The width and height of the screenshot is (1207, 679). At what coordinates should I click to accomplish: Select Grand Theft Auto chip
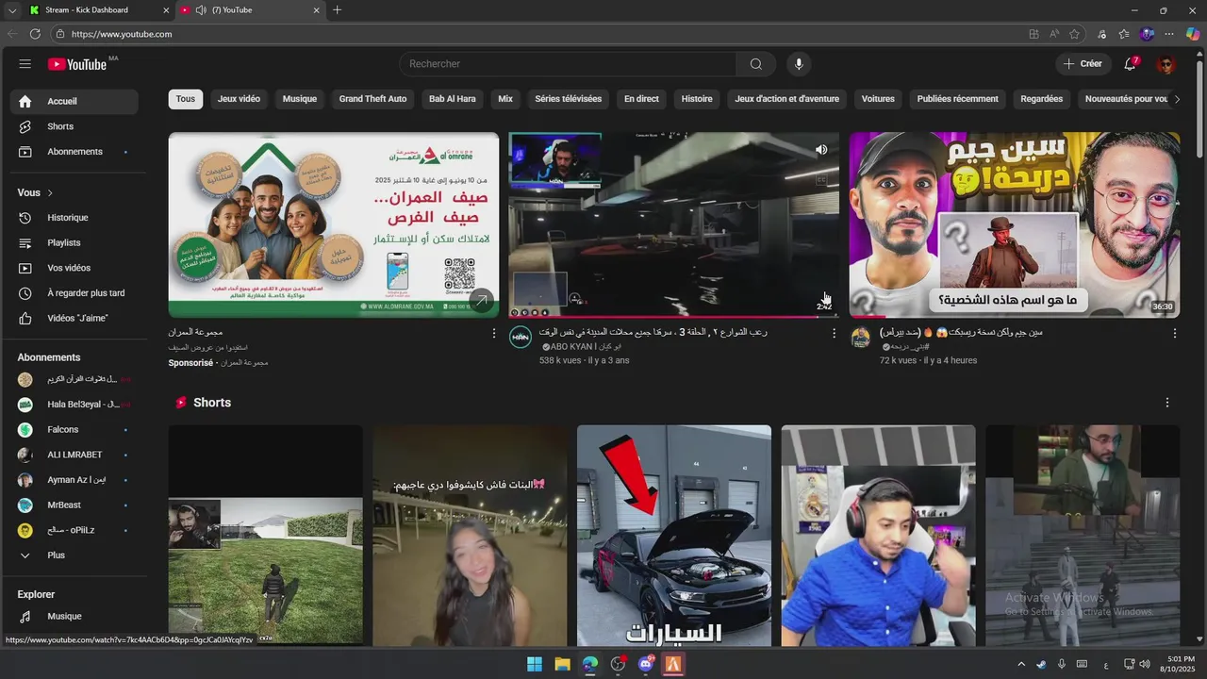(372, 99)
